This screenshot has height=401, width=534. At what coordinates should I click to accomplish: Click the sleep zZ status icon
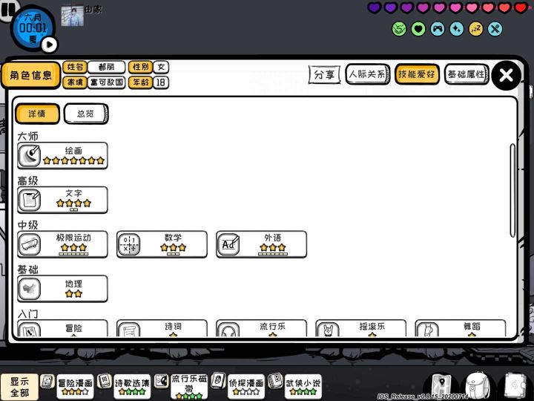click(x=475, y=29)
